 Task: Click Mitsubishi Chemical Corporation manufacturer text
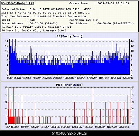tap(60, 16)
